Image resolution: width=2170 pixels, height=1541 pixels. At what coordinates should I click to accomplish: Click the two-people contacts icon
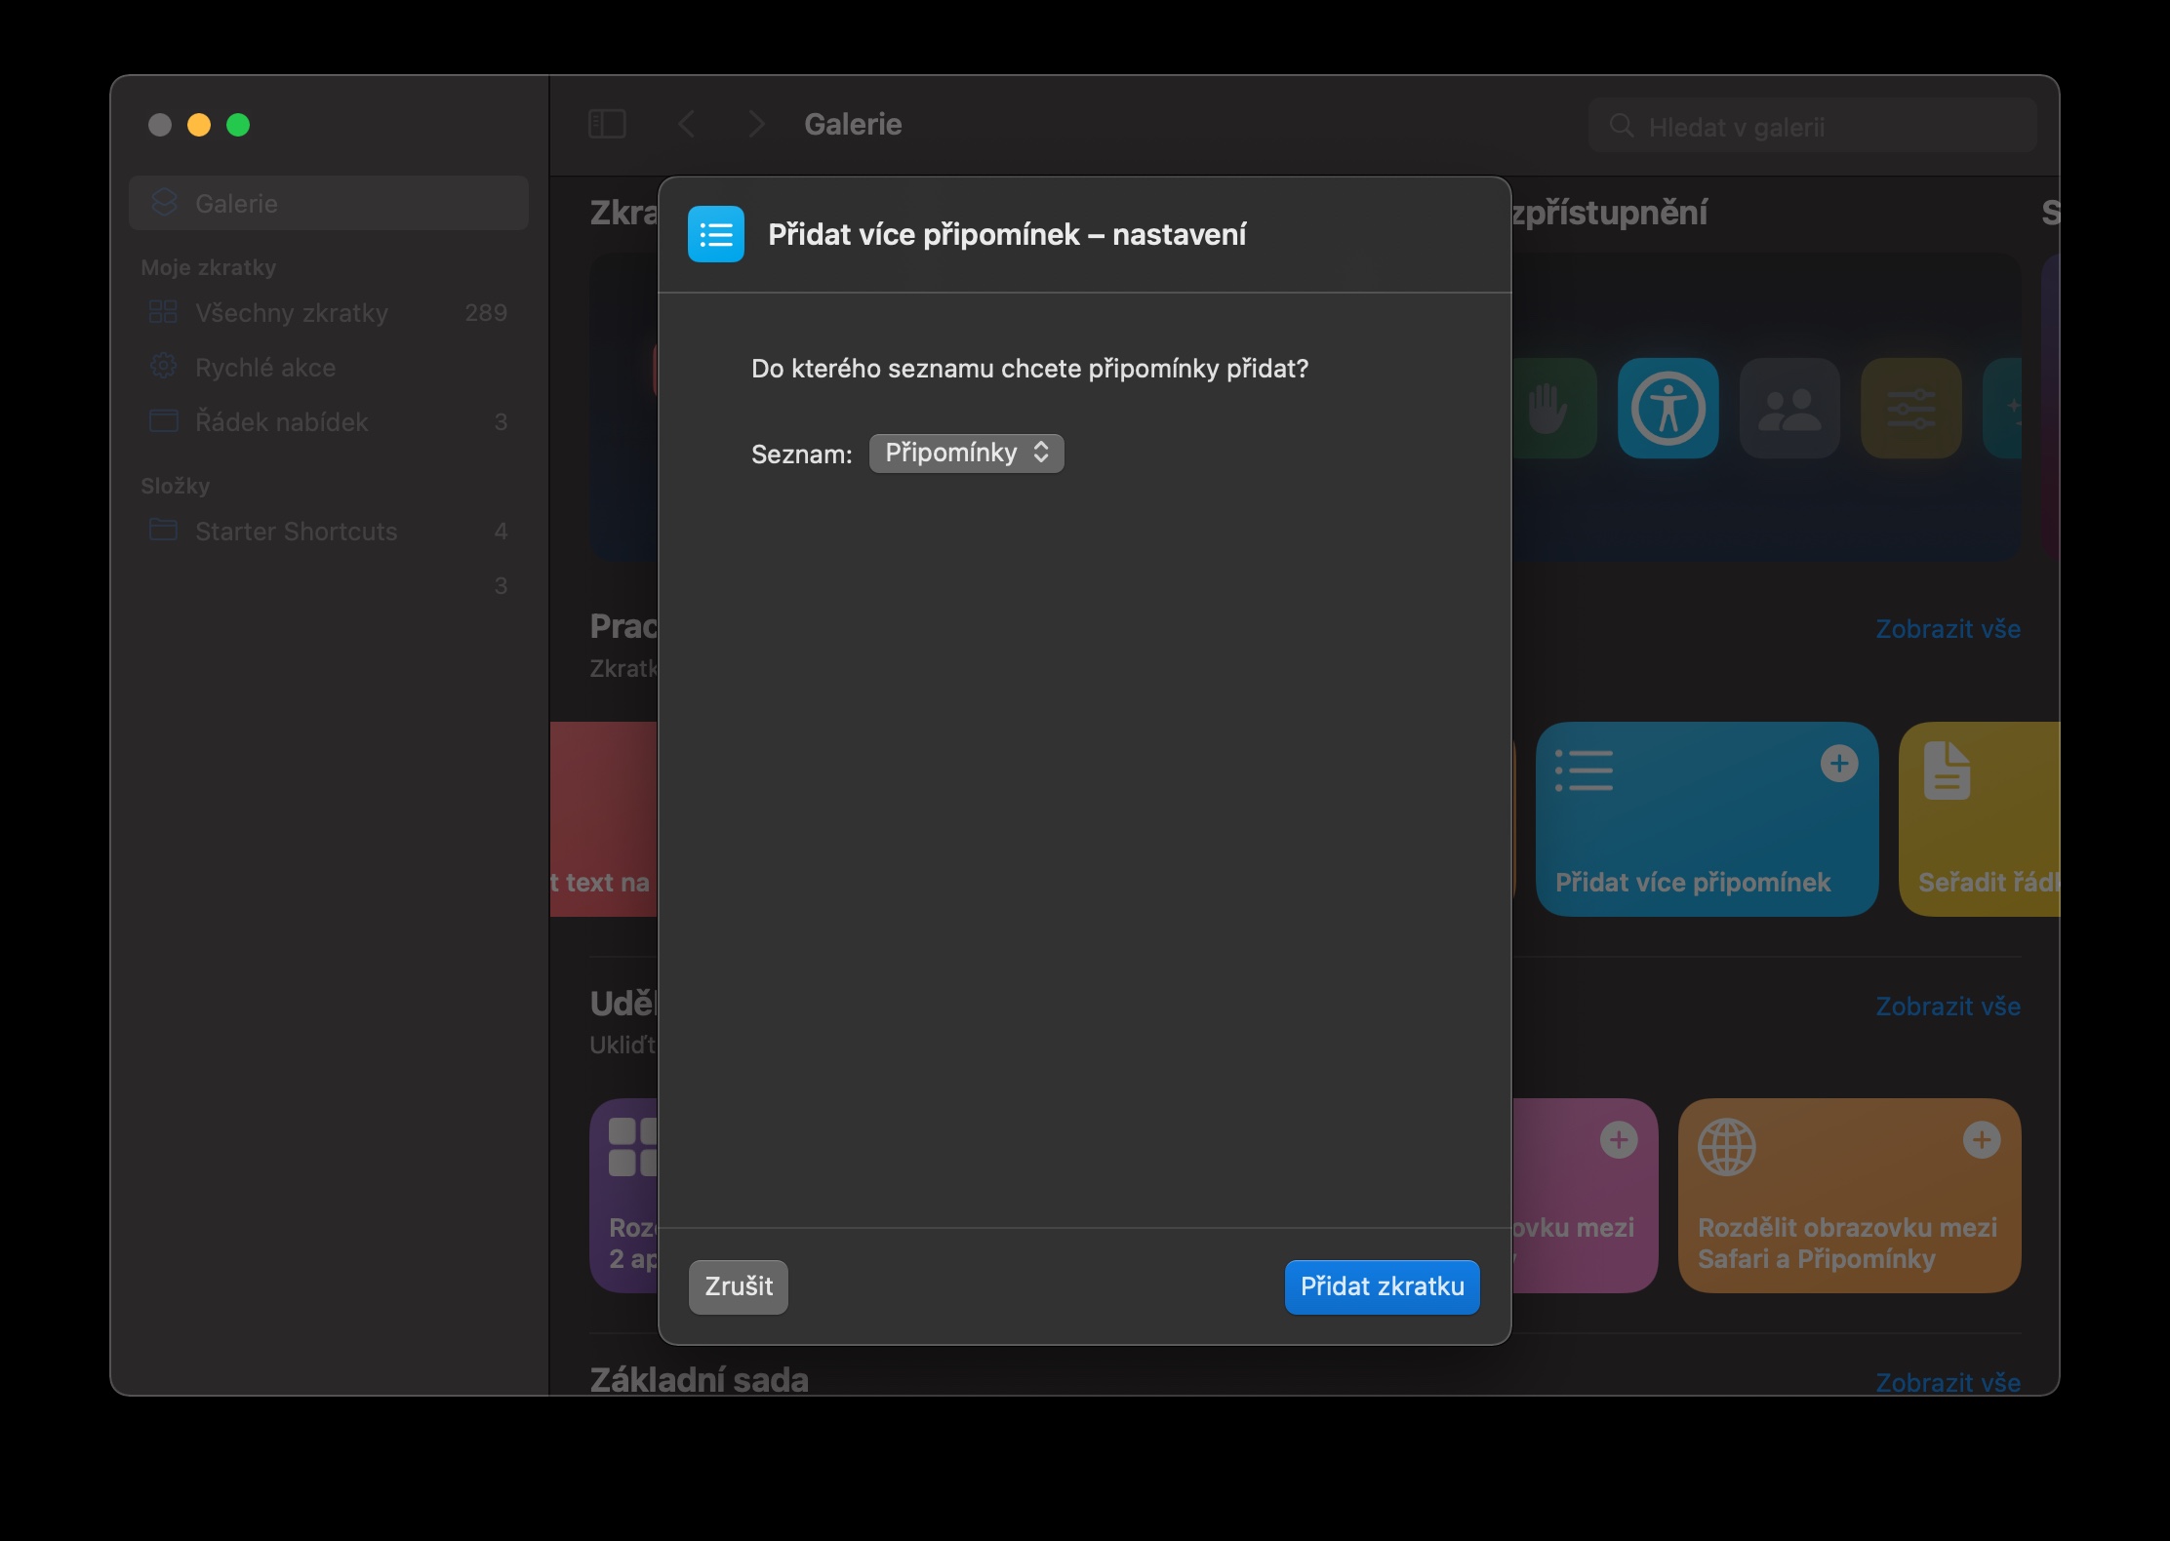click(x=1788, y=408)
